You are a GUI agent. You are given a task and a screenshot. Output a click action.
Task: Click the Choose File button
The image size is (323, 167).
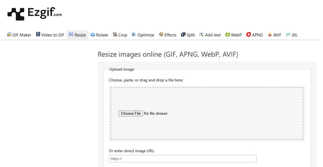pyautogui.click(x=131, y=113)
